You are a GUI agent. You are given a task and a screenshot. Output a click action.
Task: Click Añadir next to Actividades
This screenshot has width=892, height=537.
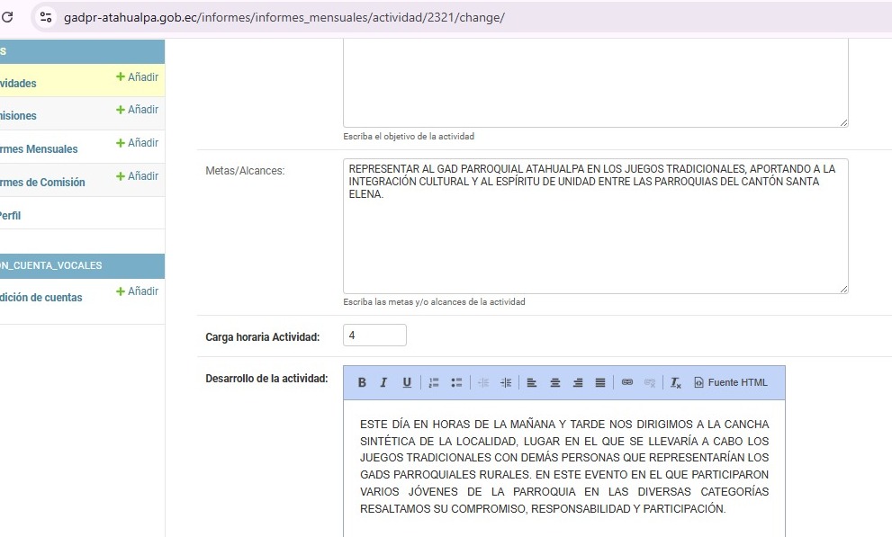point(137,77)
